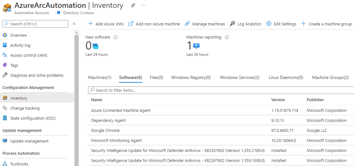Sort by the Version column header
Image resolution: width=354 pixels, height=166 pixels.
(x=278, y=100)
